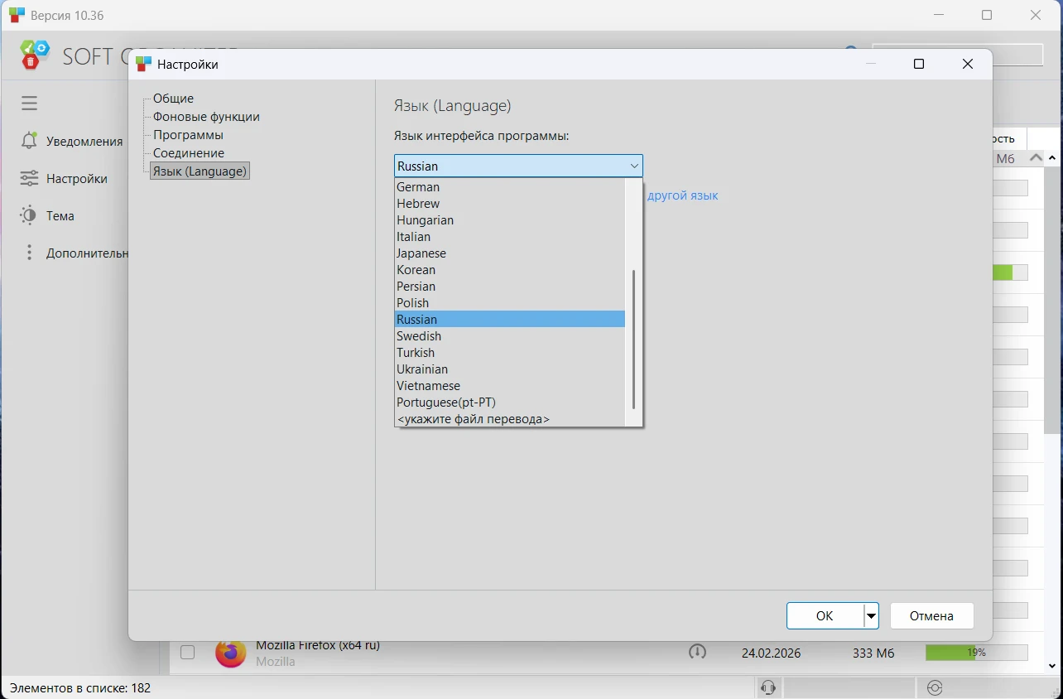Open the hamburger menu in the sidebar
Viewport: 1063px width, 699px height.
(30, 104)
